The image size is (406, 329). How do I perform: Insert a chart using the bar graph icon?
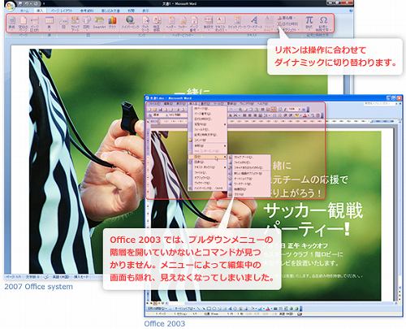click(112, 23)
